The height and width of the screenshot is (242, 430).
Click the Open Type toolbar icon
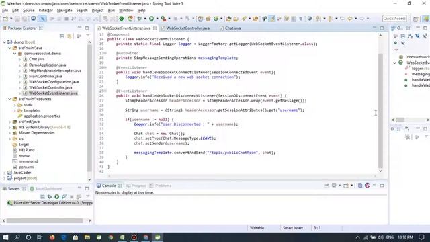(228, 19)
